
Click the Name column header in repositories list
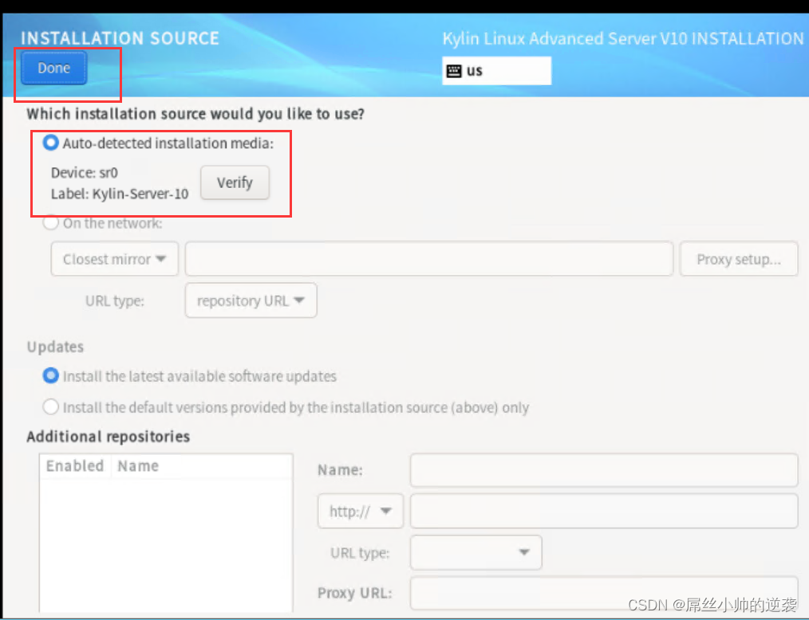pyautogui.click(x=138, y=466)
